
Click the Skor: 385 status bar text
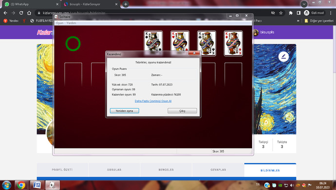218,152
